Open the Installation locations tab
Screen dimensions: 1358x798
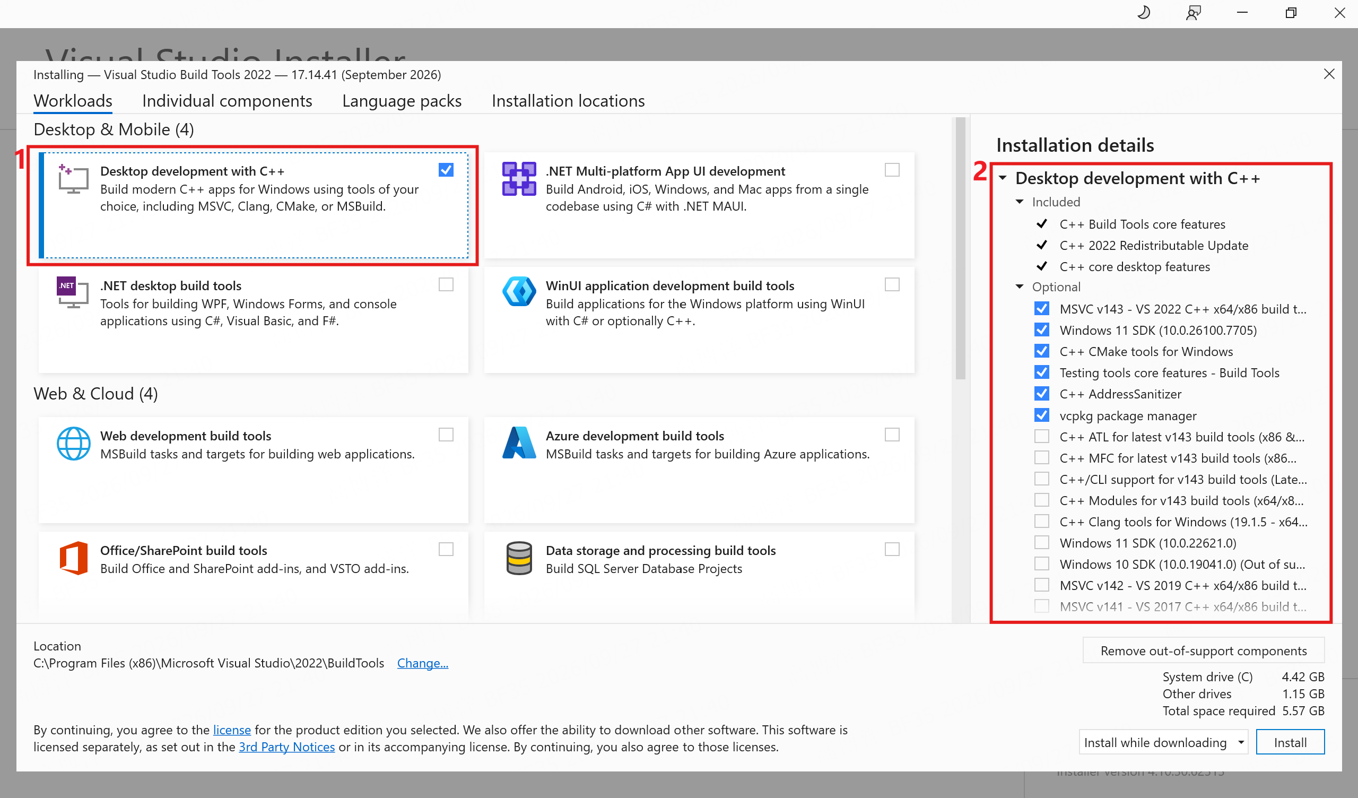(x=568, y=101)
